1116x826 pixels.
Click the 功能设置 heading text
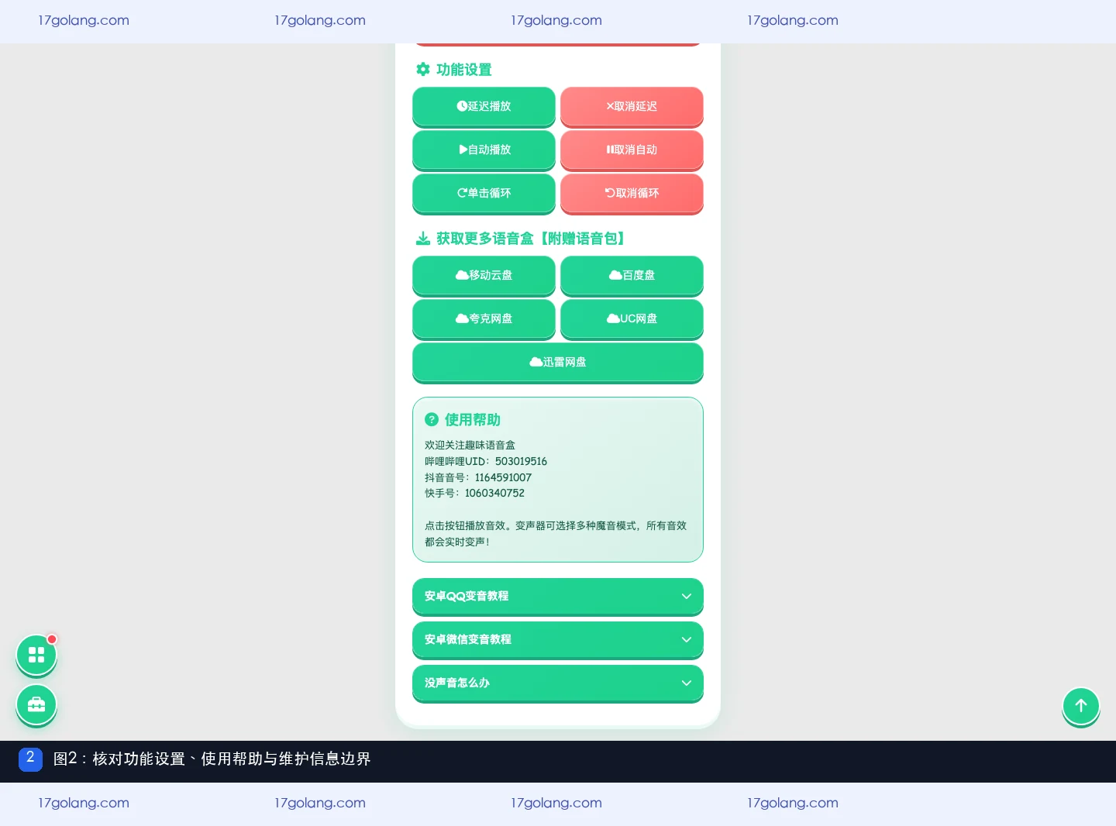click(x=464, y=70)
